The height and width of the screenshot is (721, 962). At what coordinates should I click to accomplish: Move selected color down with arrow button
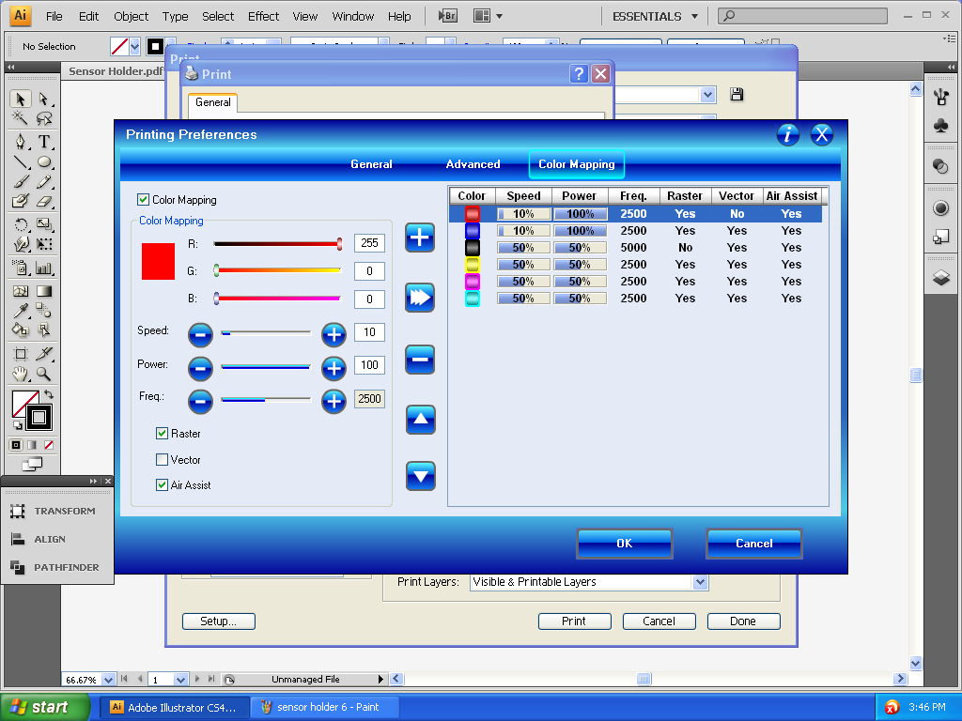tap(420, 476)
